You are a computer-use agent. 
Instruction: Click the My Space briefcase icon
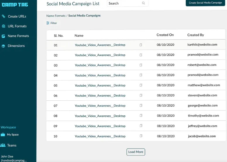3,135
